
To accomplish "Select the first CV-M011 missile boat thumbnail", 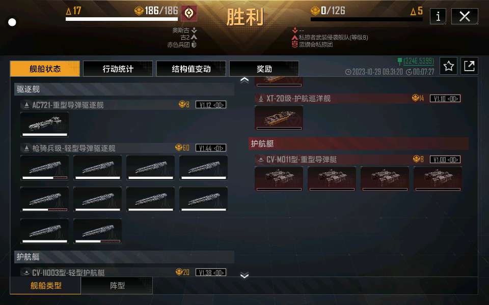I will [279, 178].
